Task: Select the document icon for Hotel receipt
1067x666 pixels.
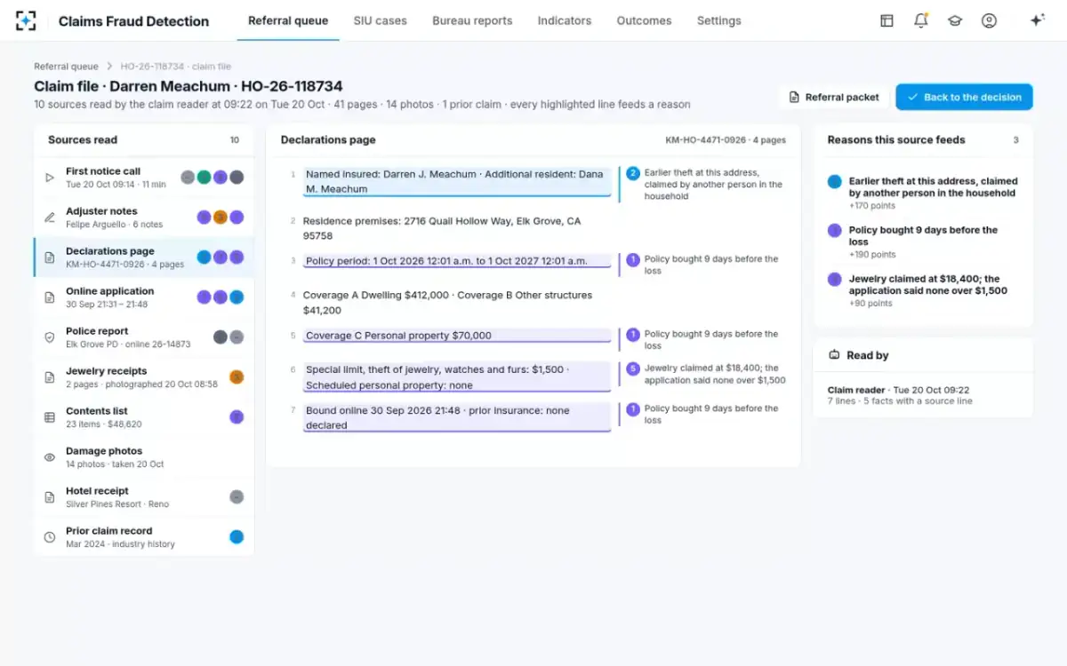Action: pos(50,497)
